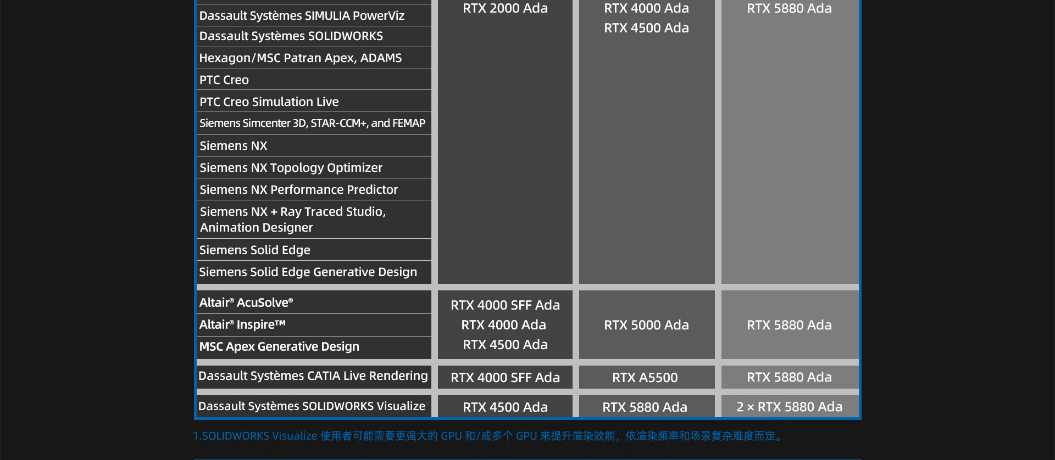The width and height of the screenshot is (1055, 460).
Task: Select the Hexagon/MSC Patran Apex, ADAMS entry
Action: (x=300, y=58)
